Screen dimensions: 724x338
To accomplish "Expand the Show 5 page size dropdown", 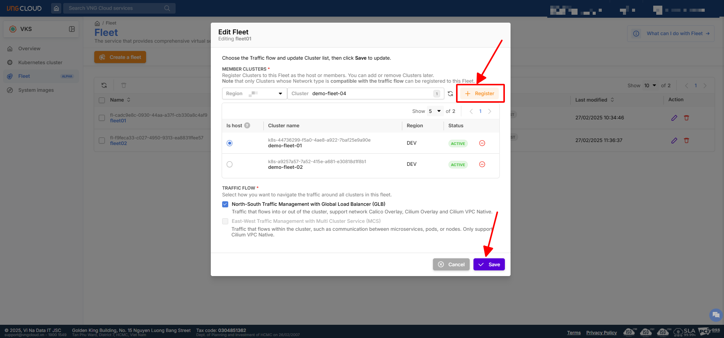I will tap(434, 111).
